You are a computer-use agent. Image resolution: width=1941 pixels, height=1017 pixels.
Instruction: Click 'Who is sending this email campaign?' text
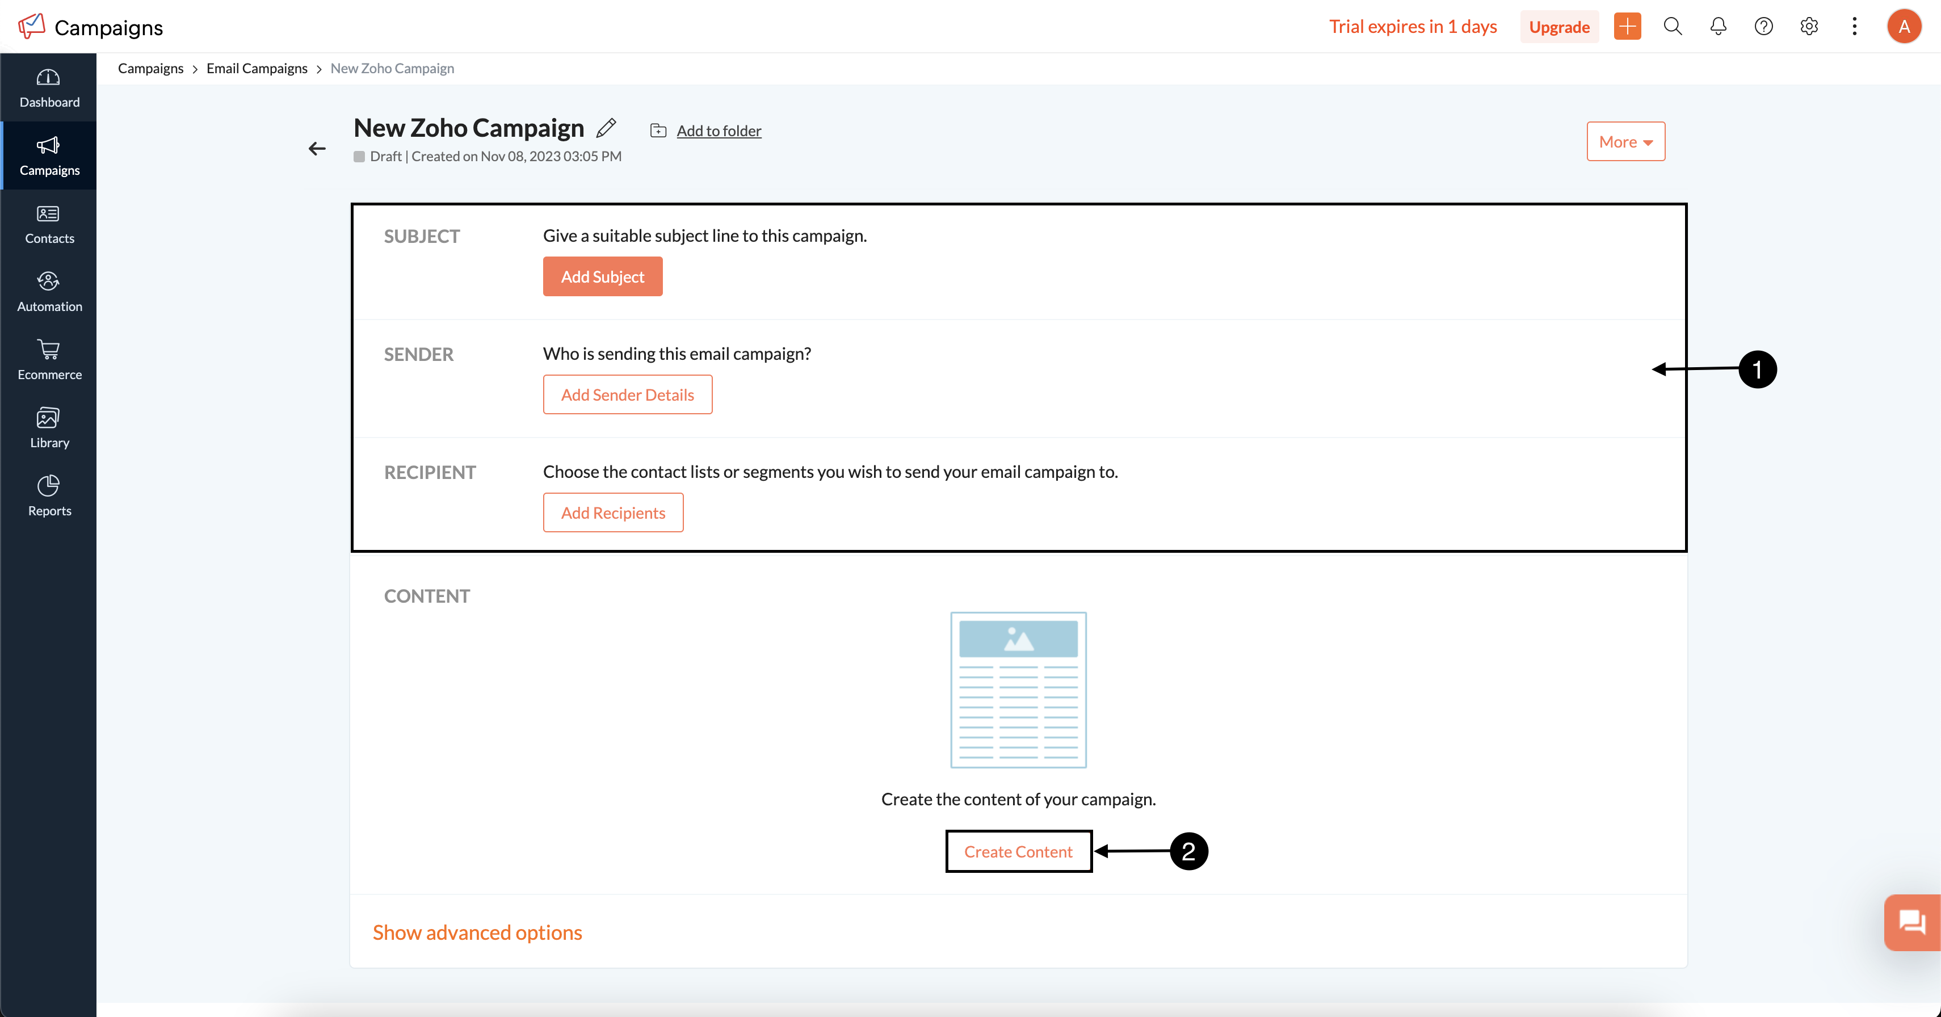[677, 354]
